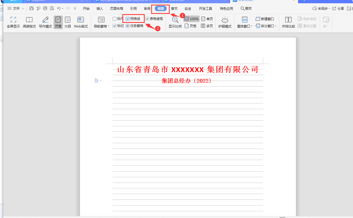Click the 集团总经办〔2022〕 text line
Image resolution: width=353 pixels, height=218 pixels.
tap(186, 81)
